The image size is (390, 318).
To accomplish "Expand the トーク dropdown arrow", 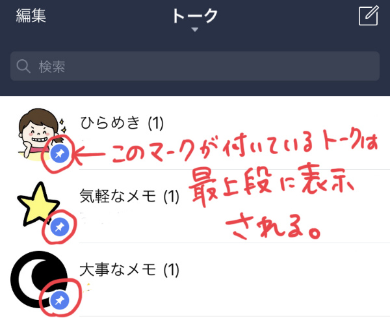I will [x=195, y=30].
